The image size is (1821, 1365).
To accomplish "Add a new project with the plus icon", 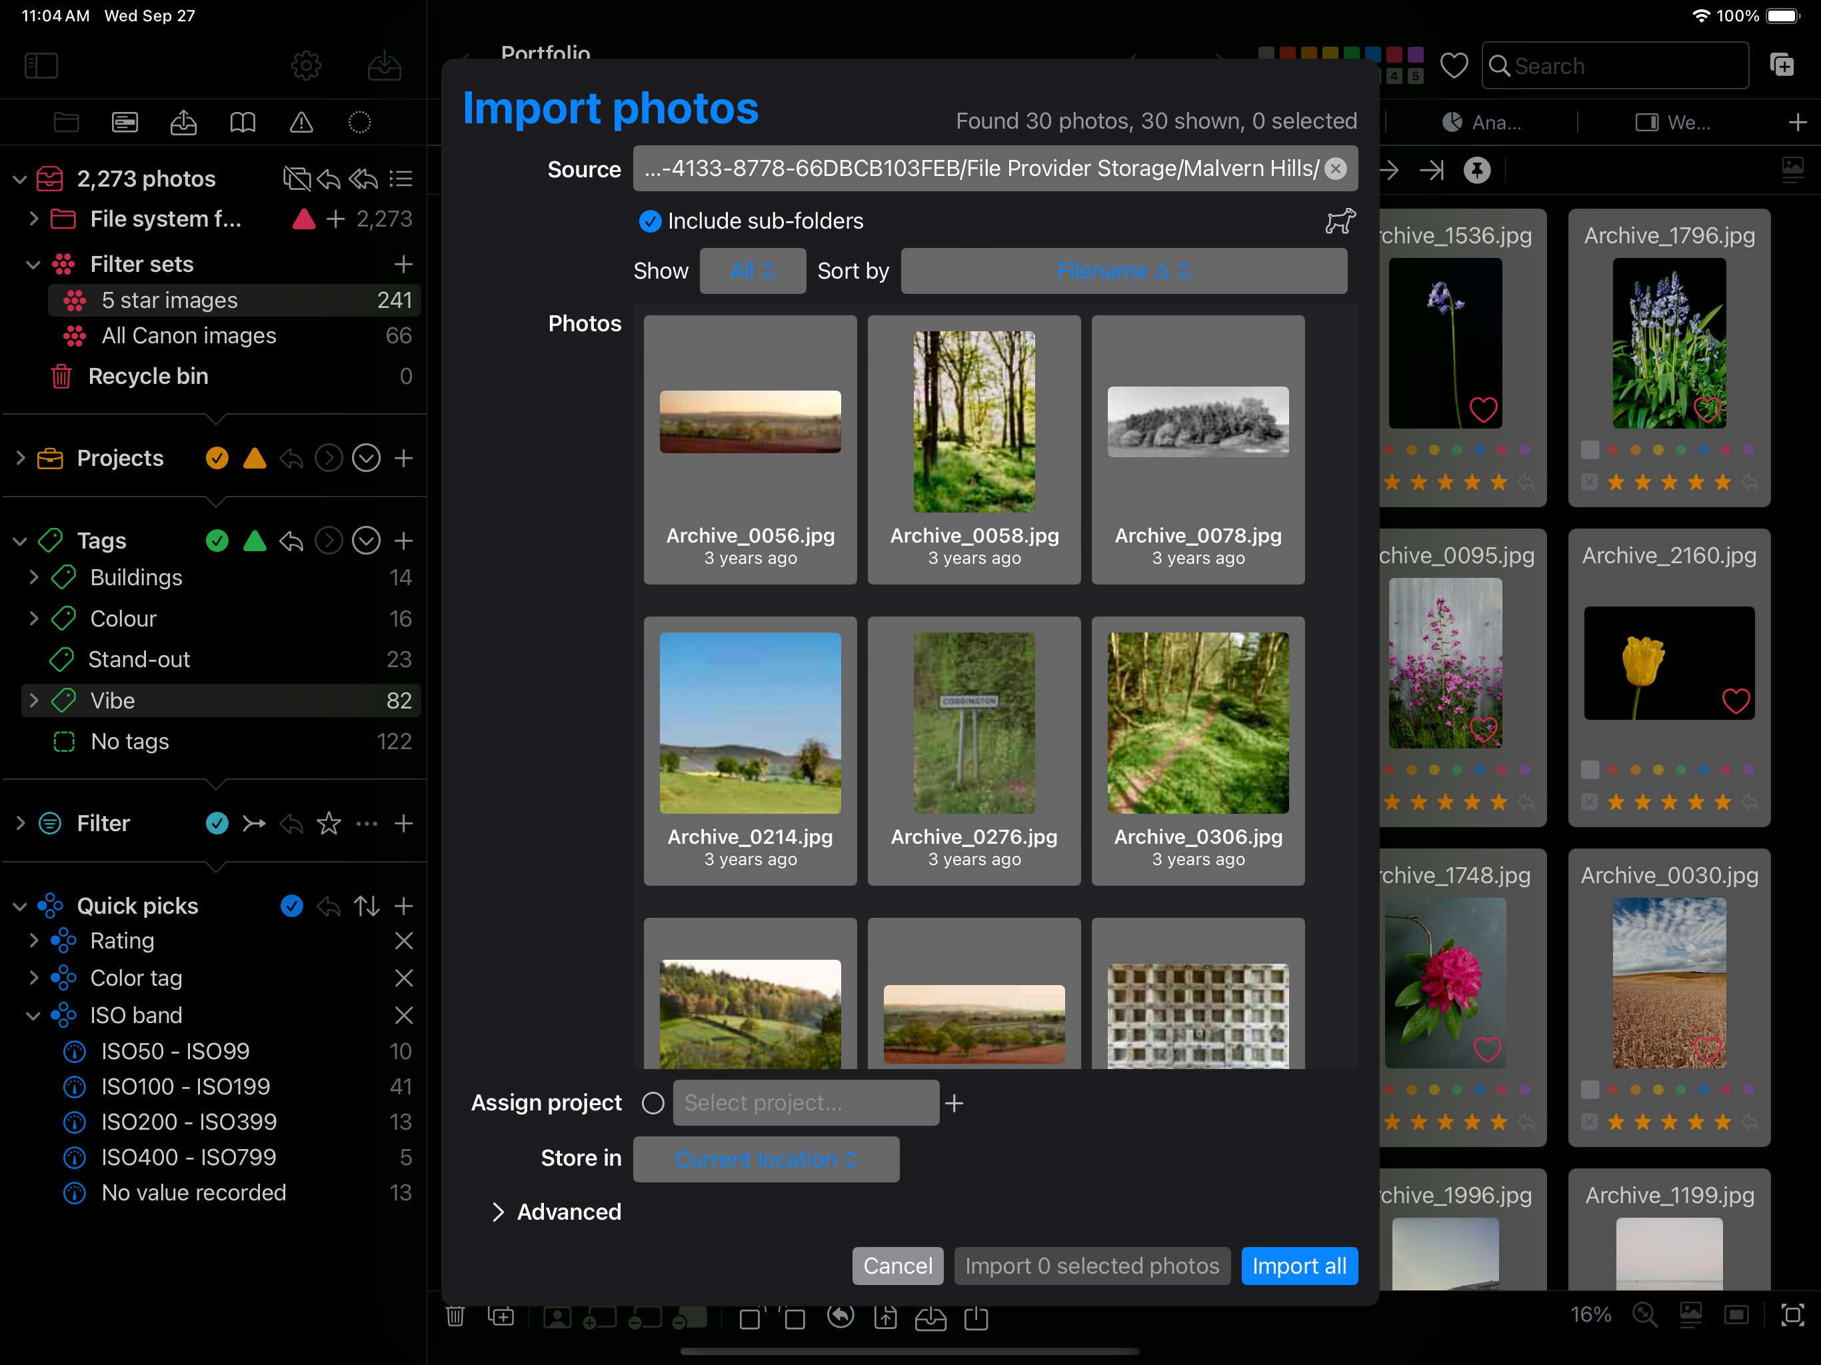I will 403,459.
